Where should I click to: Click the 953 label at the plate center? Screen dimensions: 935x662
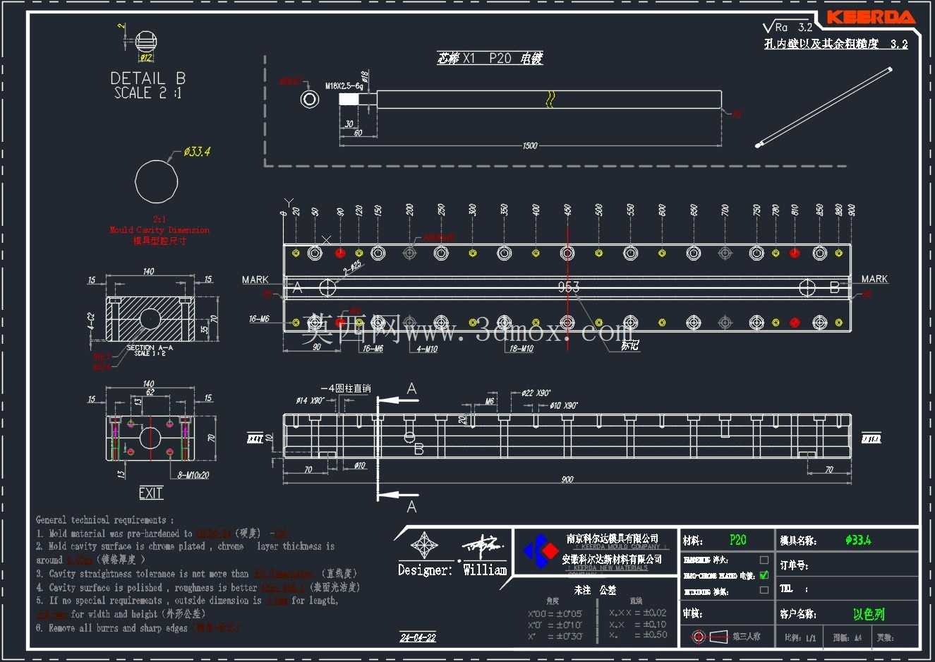click(x=569, y=287)
